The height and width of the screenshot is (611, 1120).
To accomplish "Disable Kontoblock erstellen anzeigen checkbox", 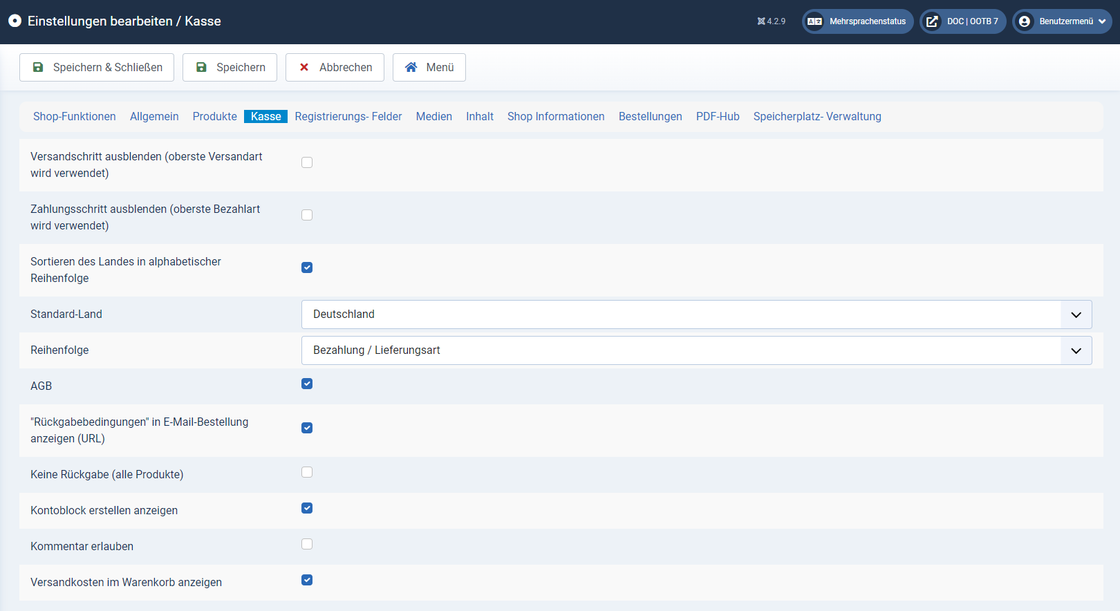I will coord(307,508).
